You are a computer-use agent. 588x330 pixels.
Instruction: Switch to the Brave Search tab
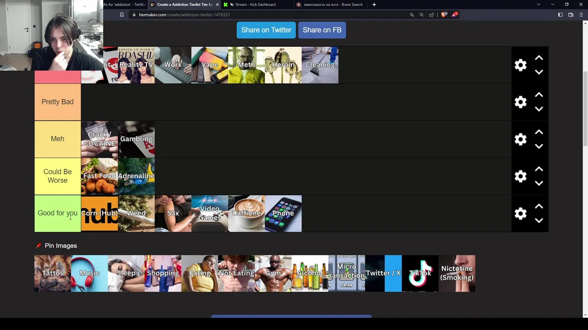[331, 5]
